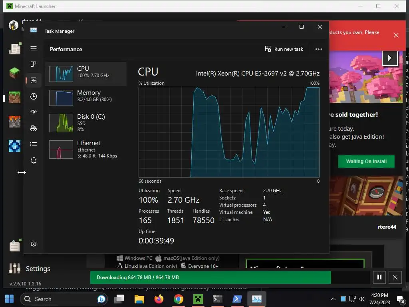
Task: Open Task Manager more options menu
Action: (318, 49)
